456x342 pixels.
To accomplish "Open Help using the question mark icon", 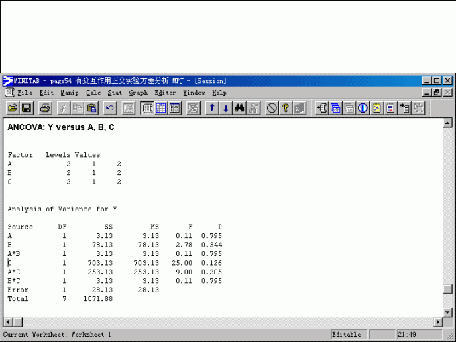I will click(286, 108).
